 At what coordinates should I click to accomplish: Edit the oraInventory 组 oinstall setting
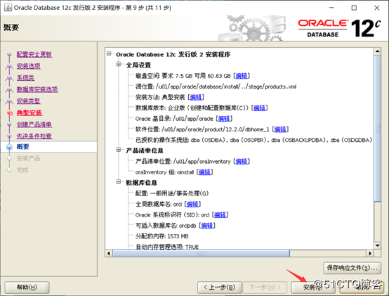(204, 172)
